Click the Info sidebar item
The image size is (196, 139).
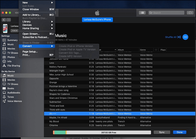(9, 61)
